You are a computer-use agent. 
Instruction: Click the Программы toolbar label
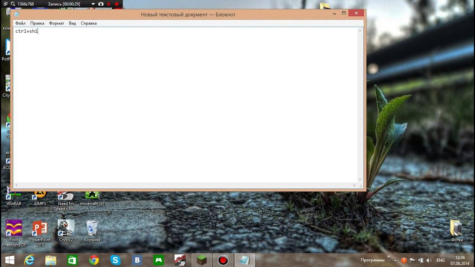373,260
